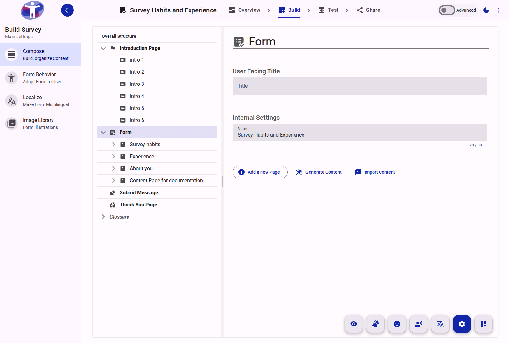
Task: Click the form icon in the Form tree row
Action: [113, 132]
